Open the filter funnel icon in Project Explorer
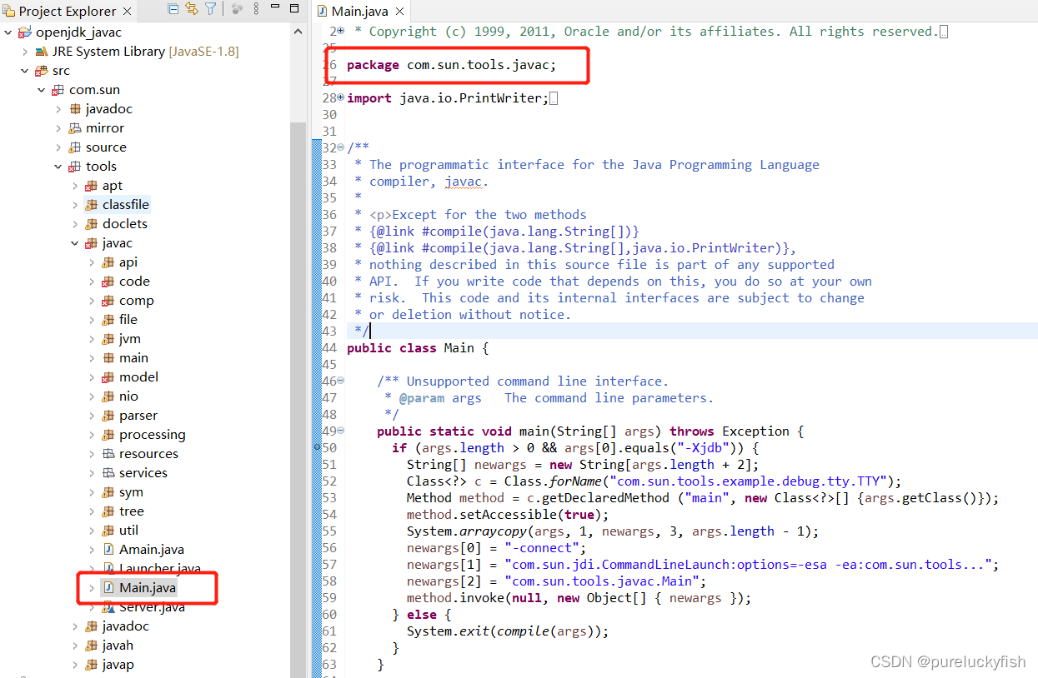Viewport: 1038px width, 678px height. [x=210, y=9]
